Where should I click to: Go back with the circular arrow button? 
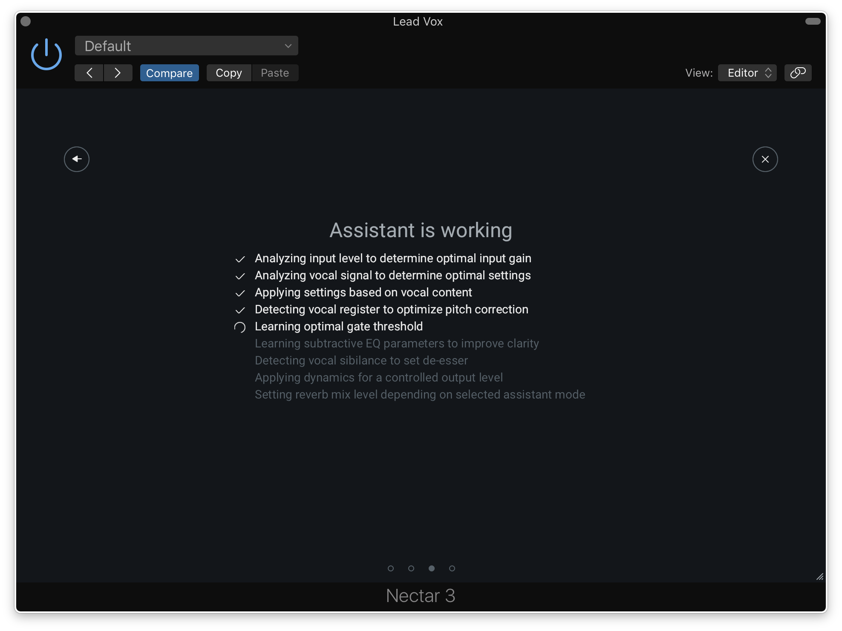77,159
